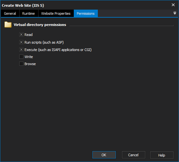This screenshot has width=179, height=162.
Task: Click Virtual directory permissions heading
Action: 40,25
